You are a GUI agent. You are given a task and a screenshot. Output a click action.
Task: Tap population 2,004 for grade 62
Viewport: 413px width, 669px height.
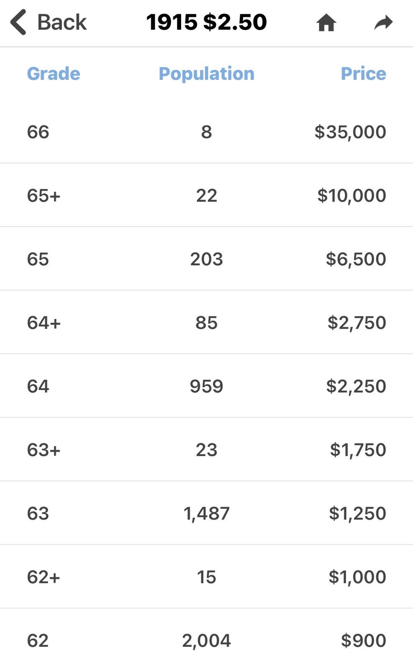pos(206,641)
